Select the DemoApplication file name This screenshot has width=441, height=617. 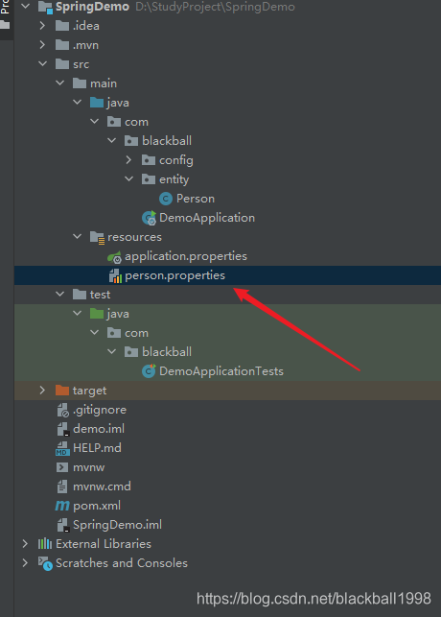(x=207, y=218)
